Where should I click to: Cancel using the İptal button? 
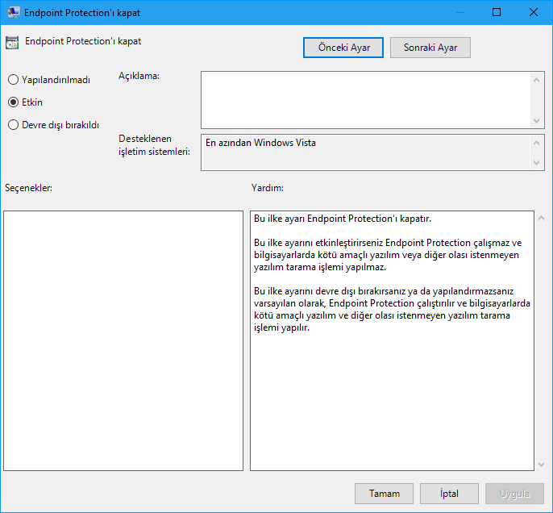tap(449, 494)
